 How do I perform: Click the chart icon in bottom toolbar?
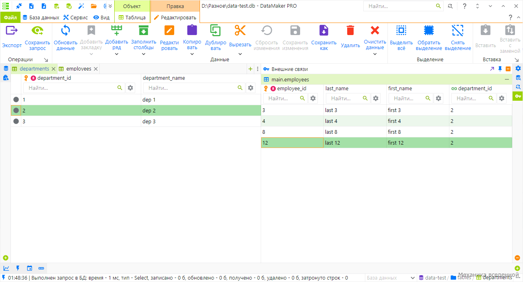click(6, 268)
